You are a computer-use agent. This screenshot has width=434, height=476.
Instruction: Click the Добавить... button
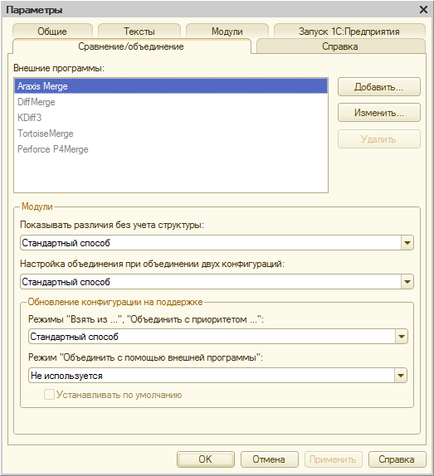(379, 87)
